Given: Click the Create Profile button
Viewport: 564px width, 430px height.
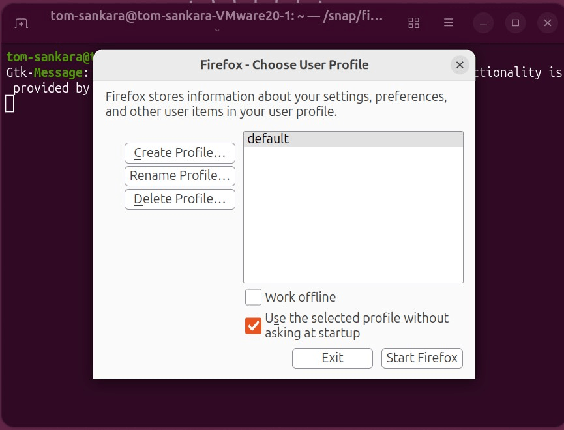Looking at the screenshot, I should (180, 153).
